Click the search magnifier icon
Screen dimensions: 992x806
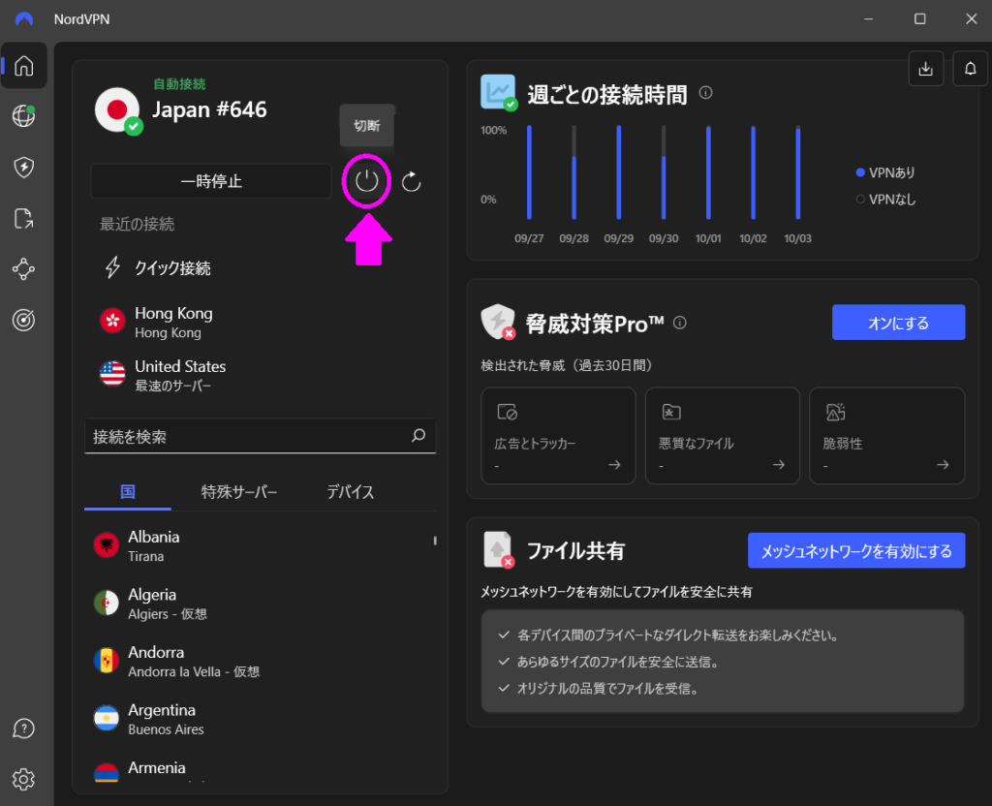tap(418, 436)
